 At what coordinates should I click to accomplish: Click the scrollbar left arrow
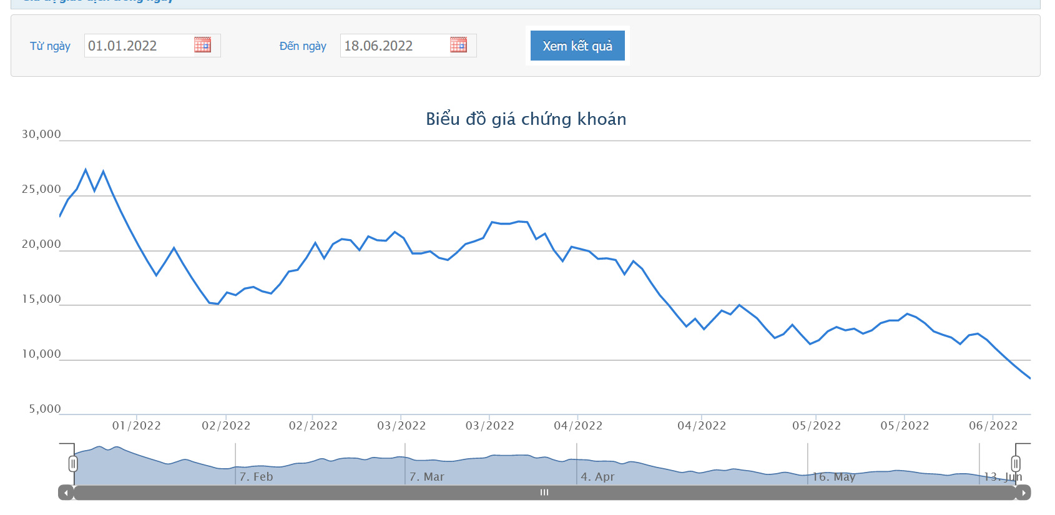coord(66,493)
